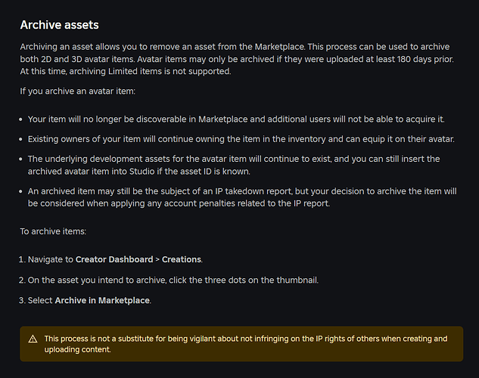Click the first sentence about removing from Marketplace
Image resolution: width=479 pixels, height=378 pixels.
pos(163,47)
